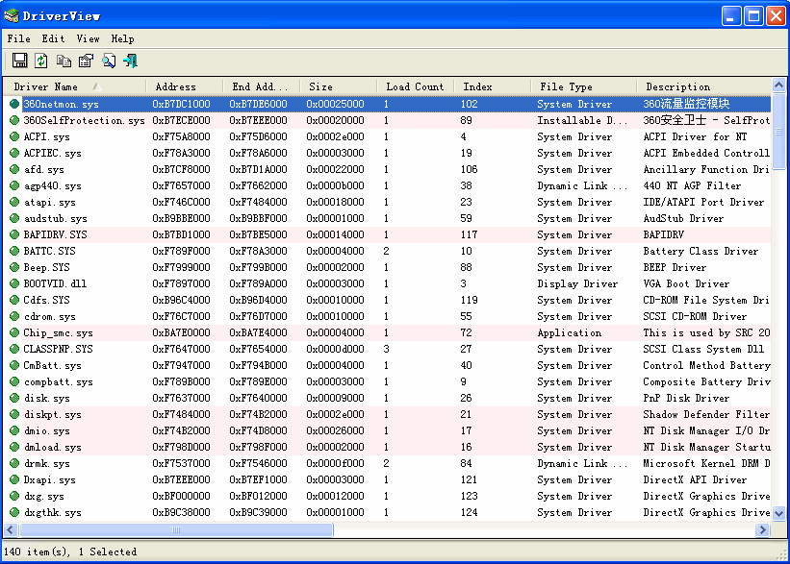This screenshot has height=564, width=790.
Task: Click the green icon beside CmBatt.sys
Action: point(14,366)
